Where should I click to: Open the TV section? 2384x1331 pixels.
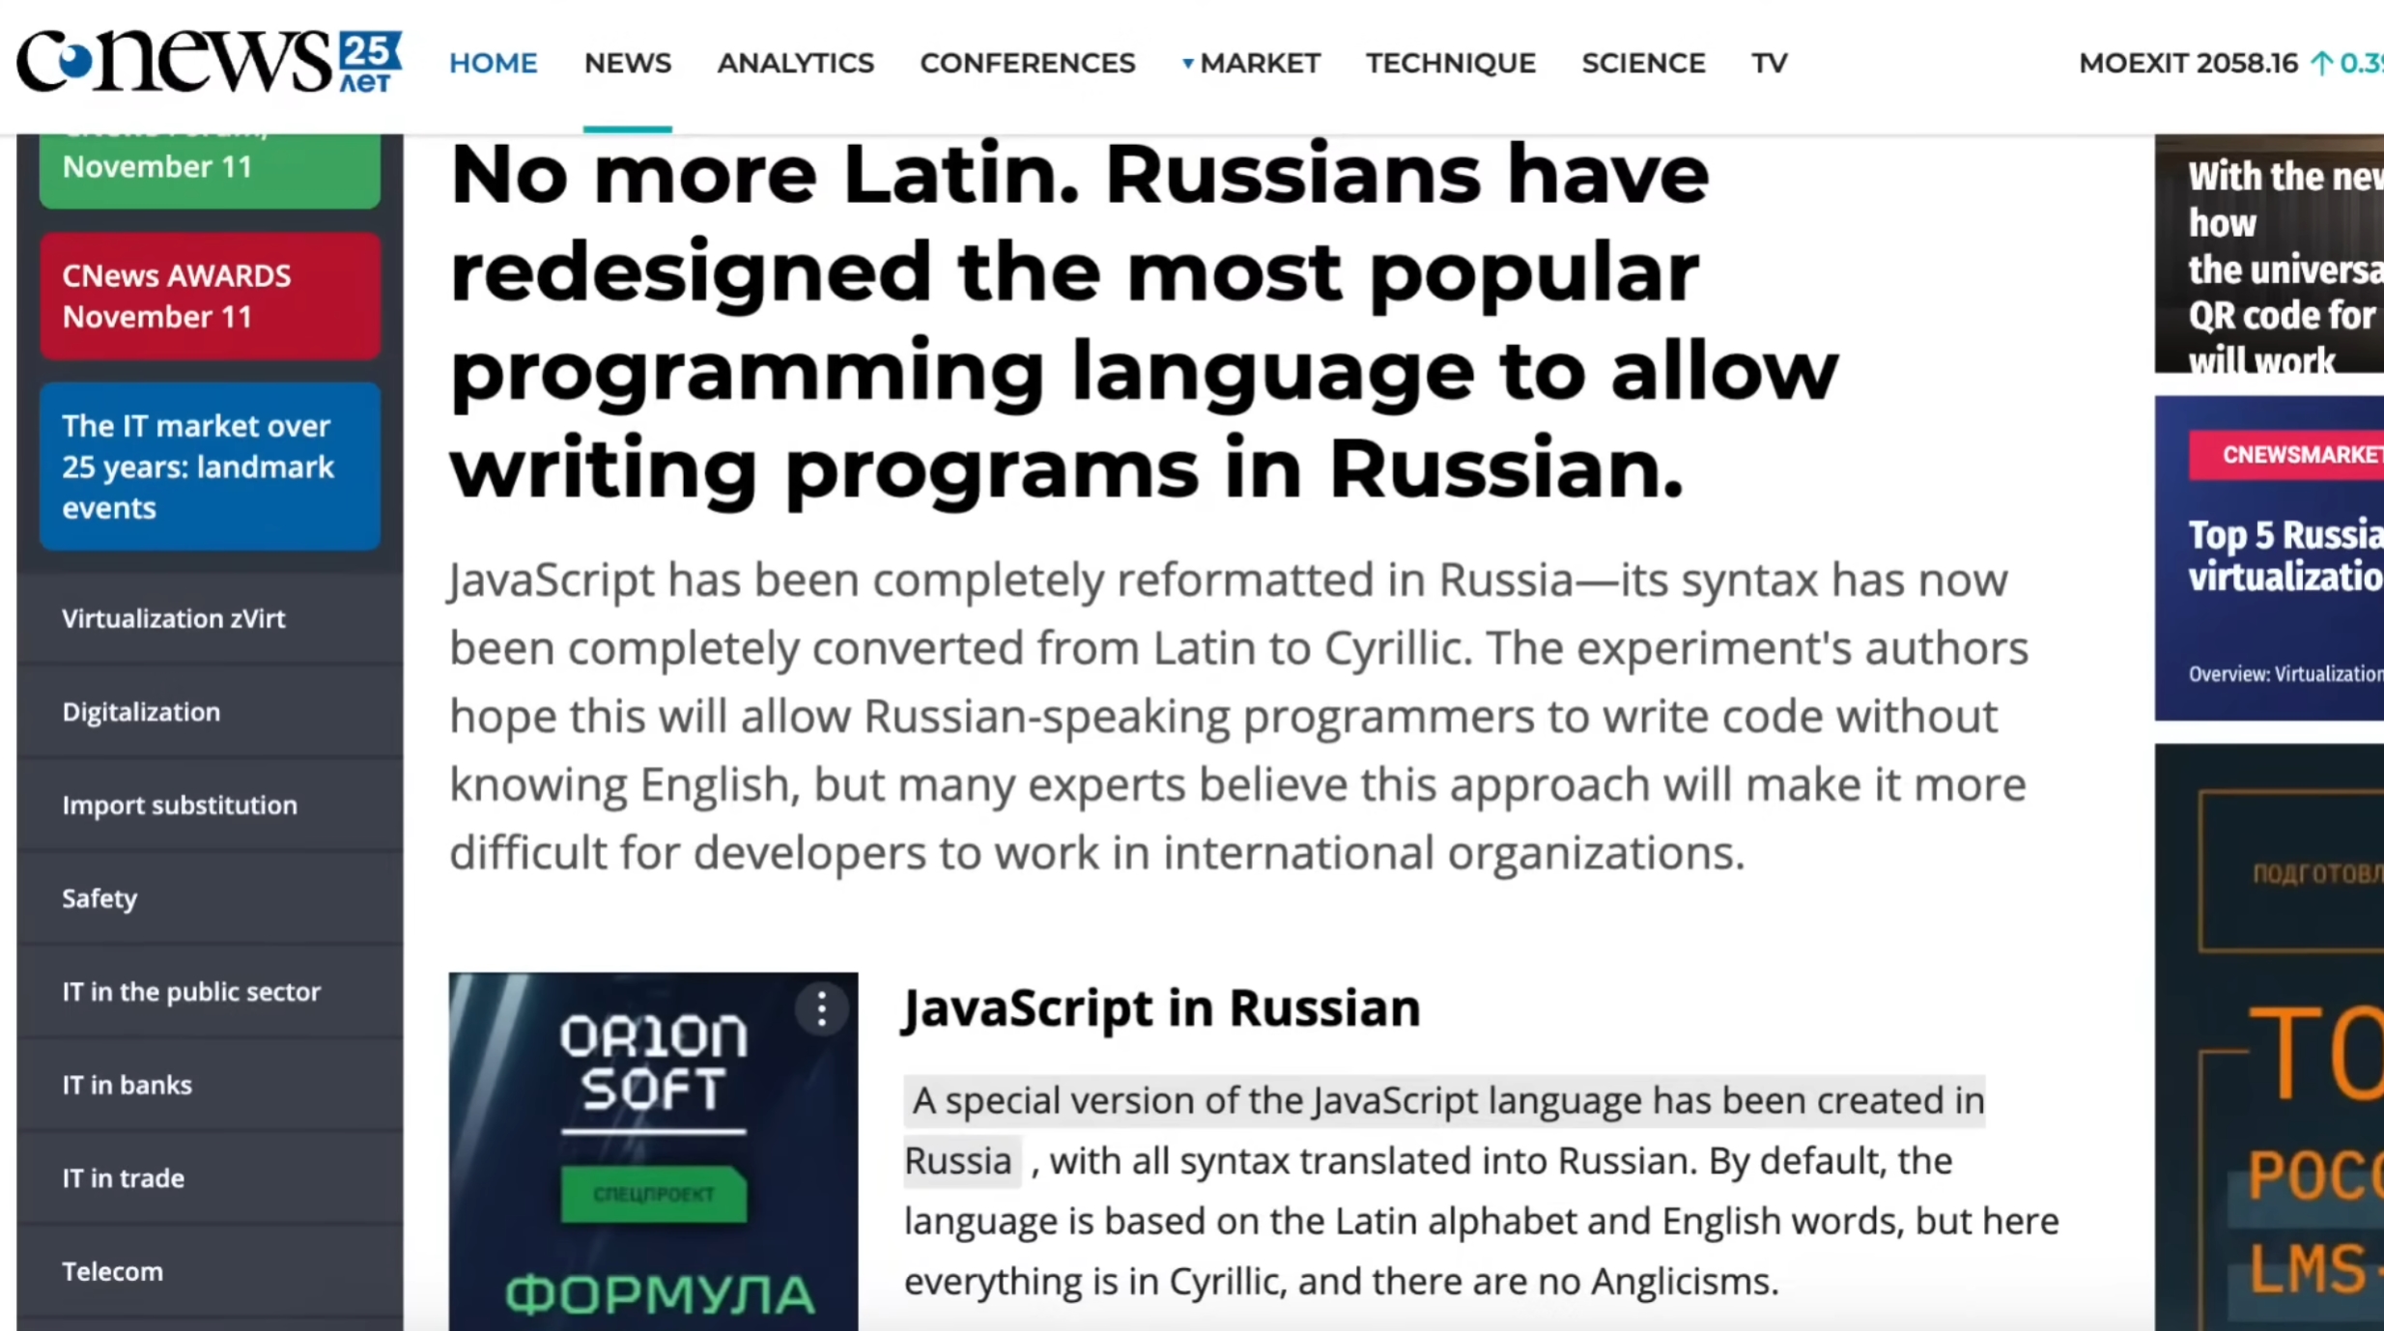(x=1769, y=63)
